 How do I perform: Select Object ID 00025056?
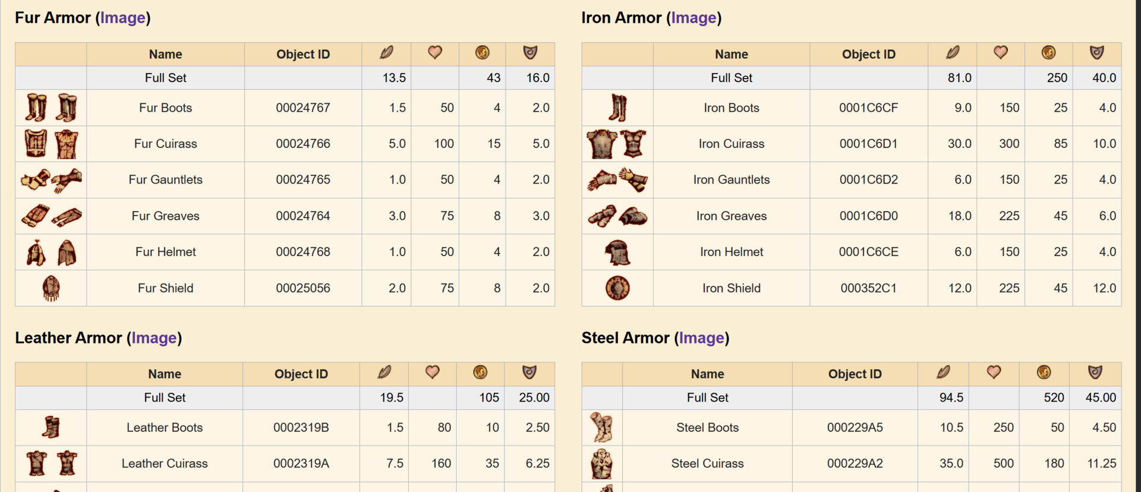tap(303, 288)
